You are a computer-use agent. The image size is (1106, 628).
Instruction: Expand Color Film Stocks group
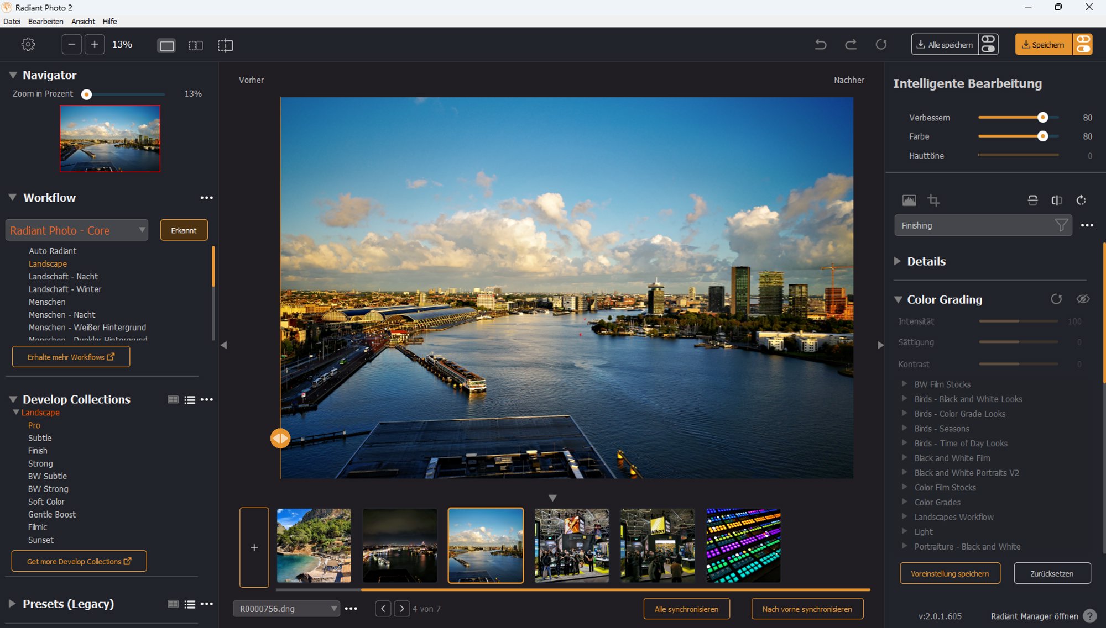click(x=905, y=487)
